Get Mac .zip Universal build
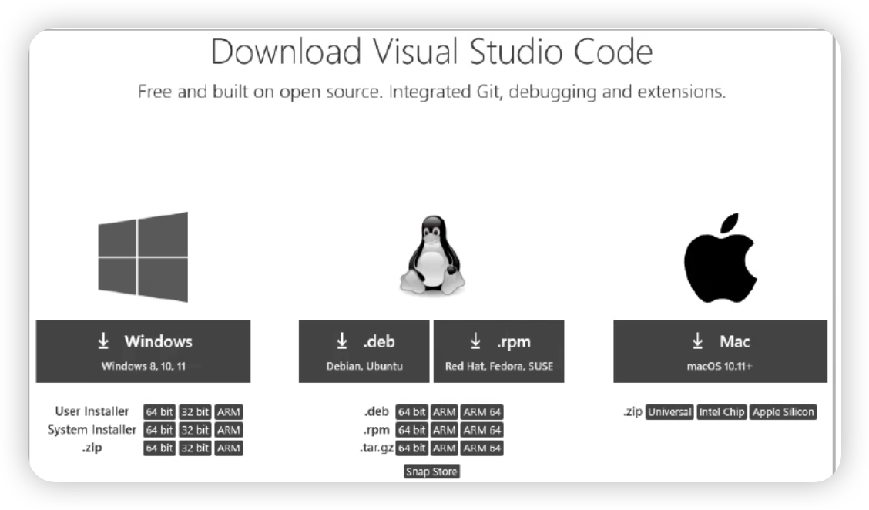Viewport: 869px width, 510px height. [x=669, y=412]
